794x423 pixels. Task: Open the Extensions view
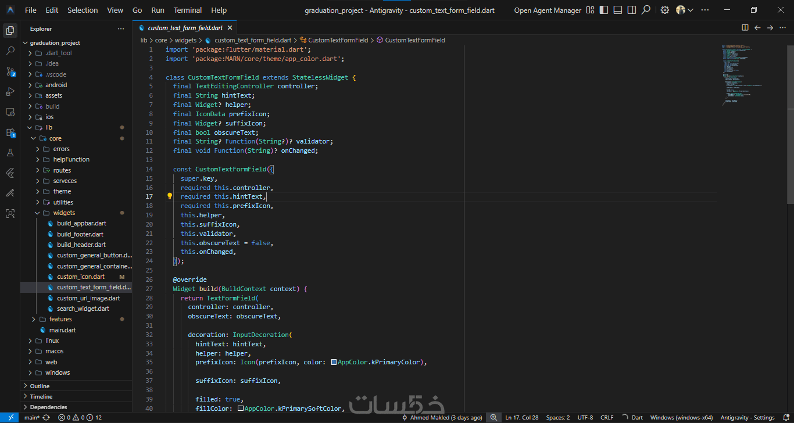(x=10, y=132)
